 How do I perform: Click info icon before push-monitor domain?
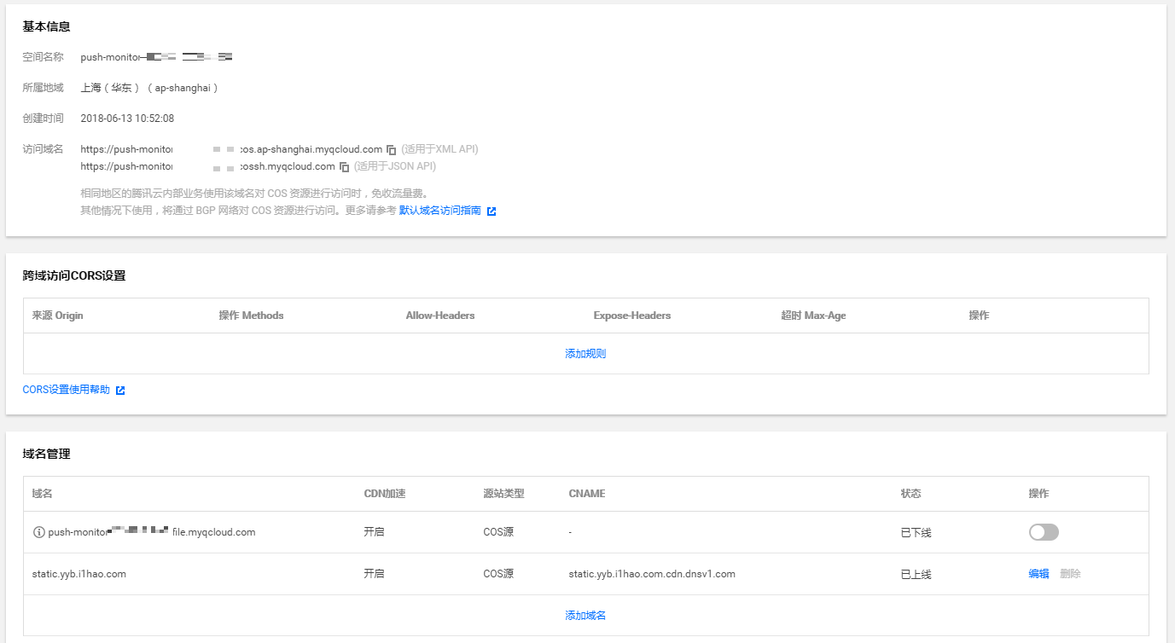pyautogui.click(x=38, y=532)
